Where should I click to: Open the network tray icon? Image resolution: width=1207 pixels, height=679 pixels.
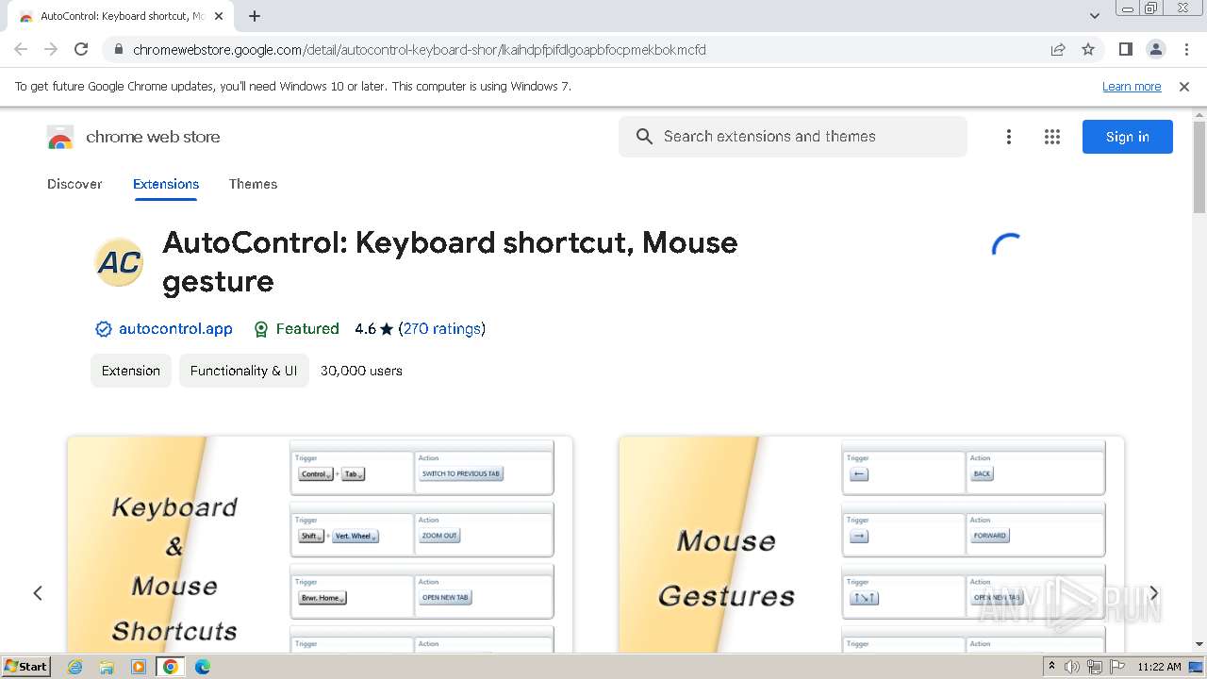click(x=1095, y=667)
